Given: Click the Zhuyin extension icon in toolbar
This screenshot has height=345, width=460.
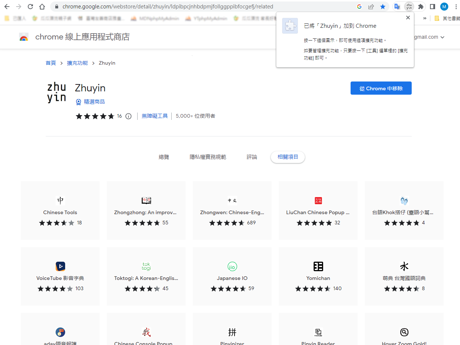Looking at the screenshot, I should pyautogui.click(x=409, y=7).
